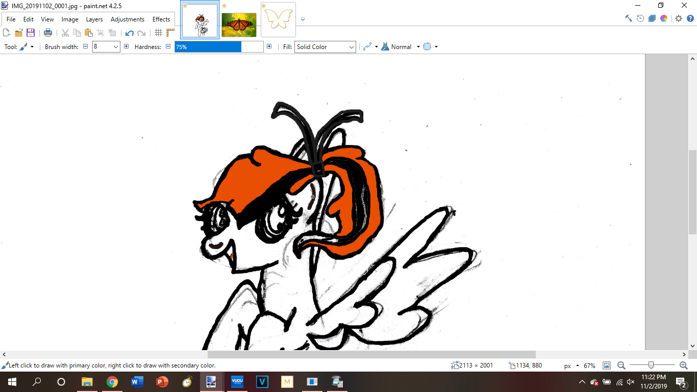
Task: Click the Save icon in the toolbar
Action: 31,33
